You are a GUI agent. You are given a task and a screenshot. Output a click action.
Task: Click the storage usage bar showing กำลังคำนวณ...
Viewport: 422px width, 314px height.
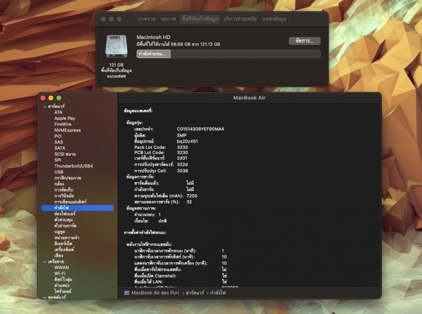(228, 54)
